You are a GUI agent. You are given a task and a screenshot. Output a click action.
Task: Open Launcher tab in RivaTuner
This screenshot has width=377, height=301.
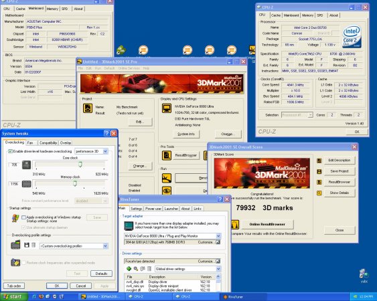pos(171,209)
